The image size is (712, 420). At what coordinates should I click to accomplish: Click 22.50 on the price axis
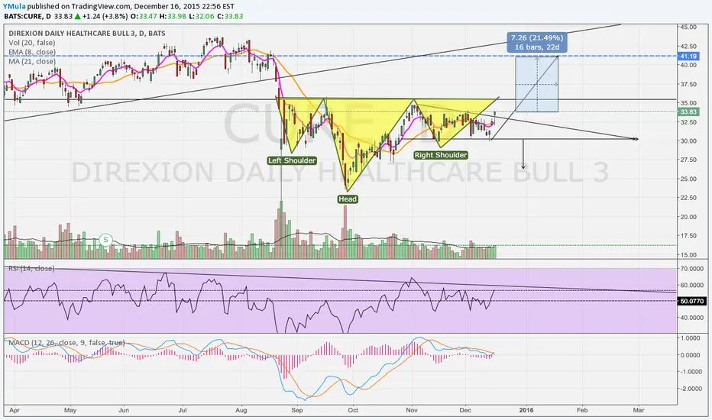point(688,198)
